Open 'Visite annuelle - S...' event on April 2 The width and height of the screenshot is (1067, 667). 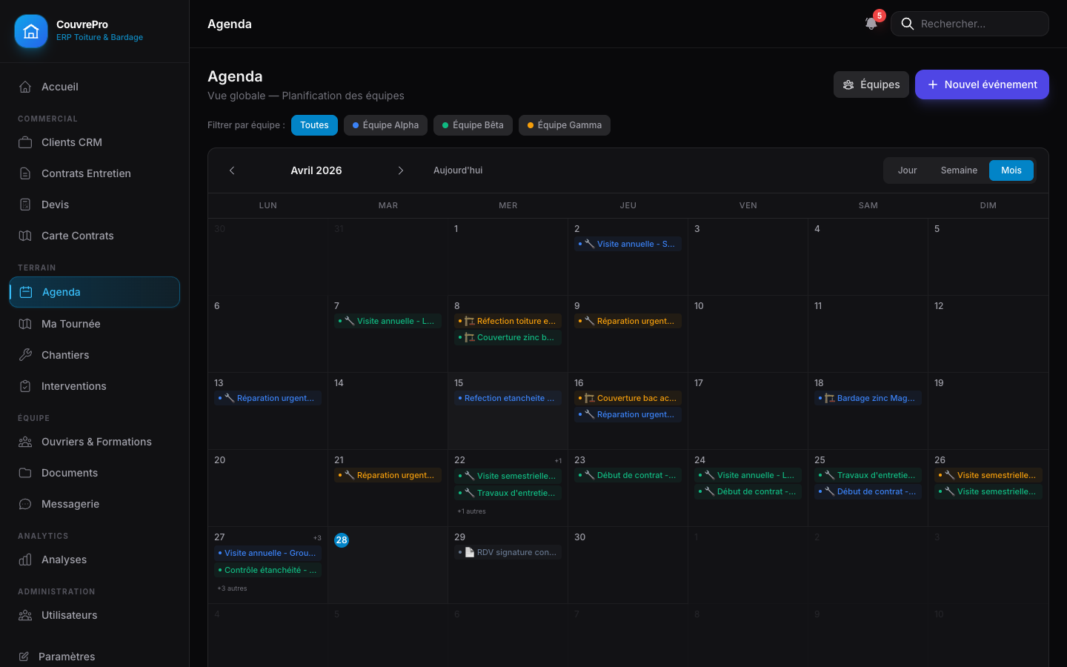click(x=628, y=244)
